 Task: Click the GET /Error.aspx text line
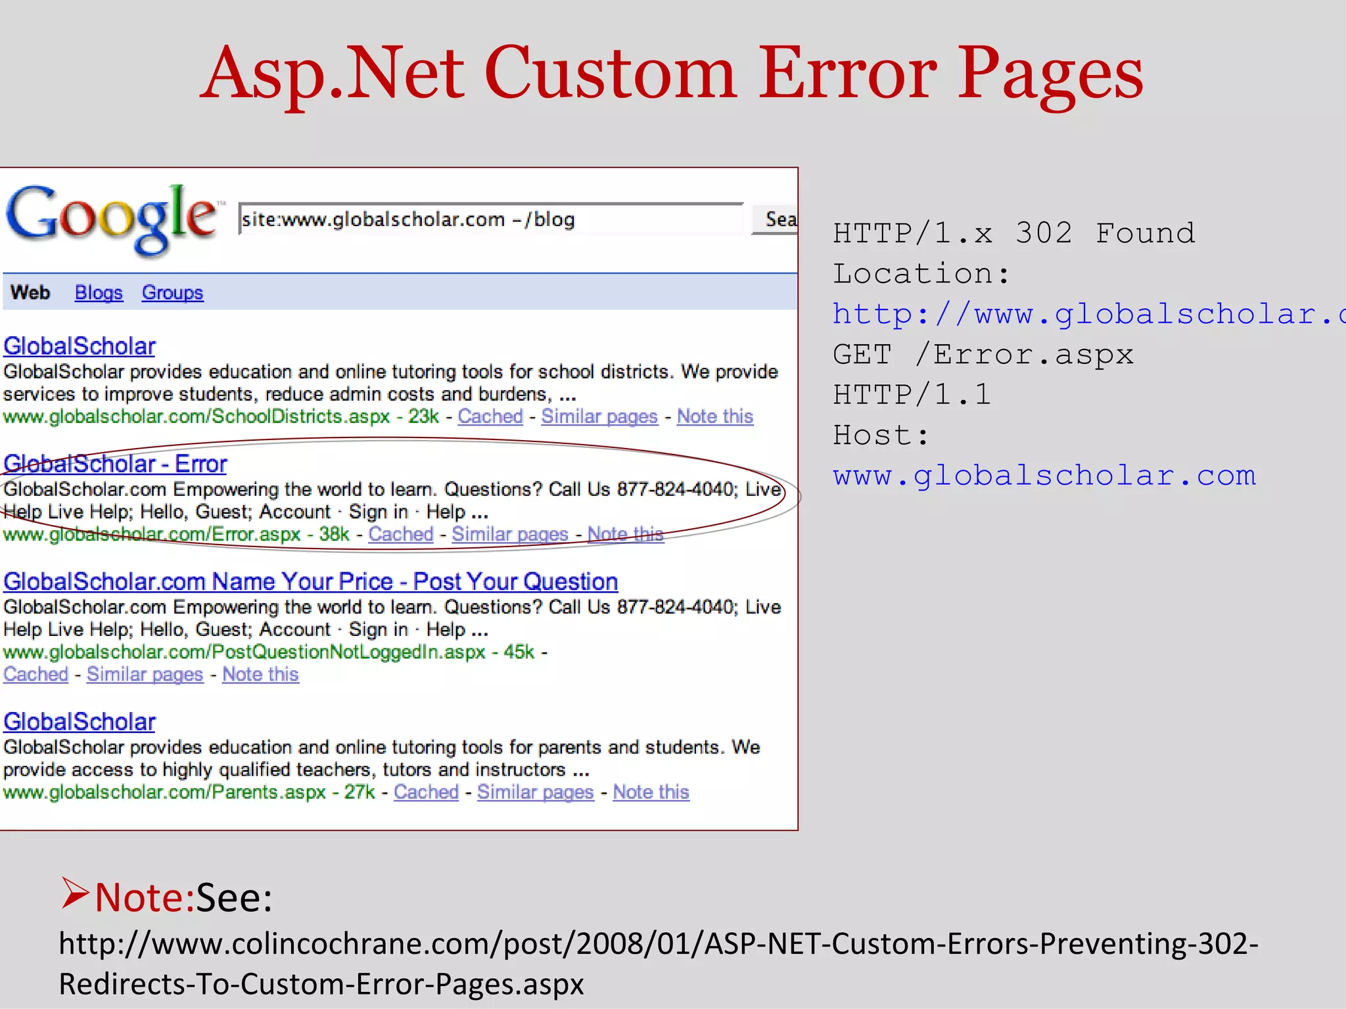point(983,355)
